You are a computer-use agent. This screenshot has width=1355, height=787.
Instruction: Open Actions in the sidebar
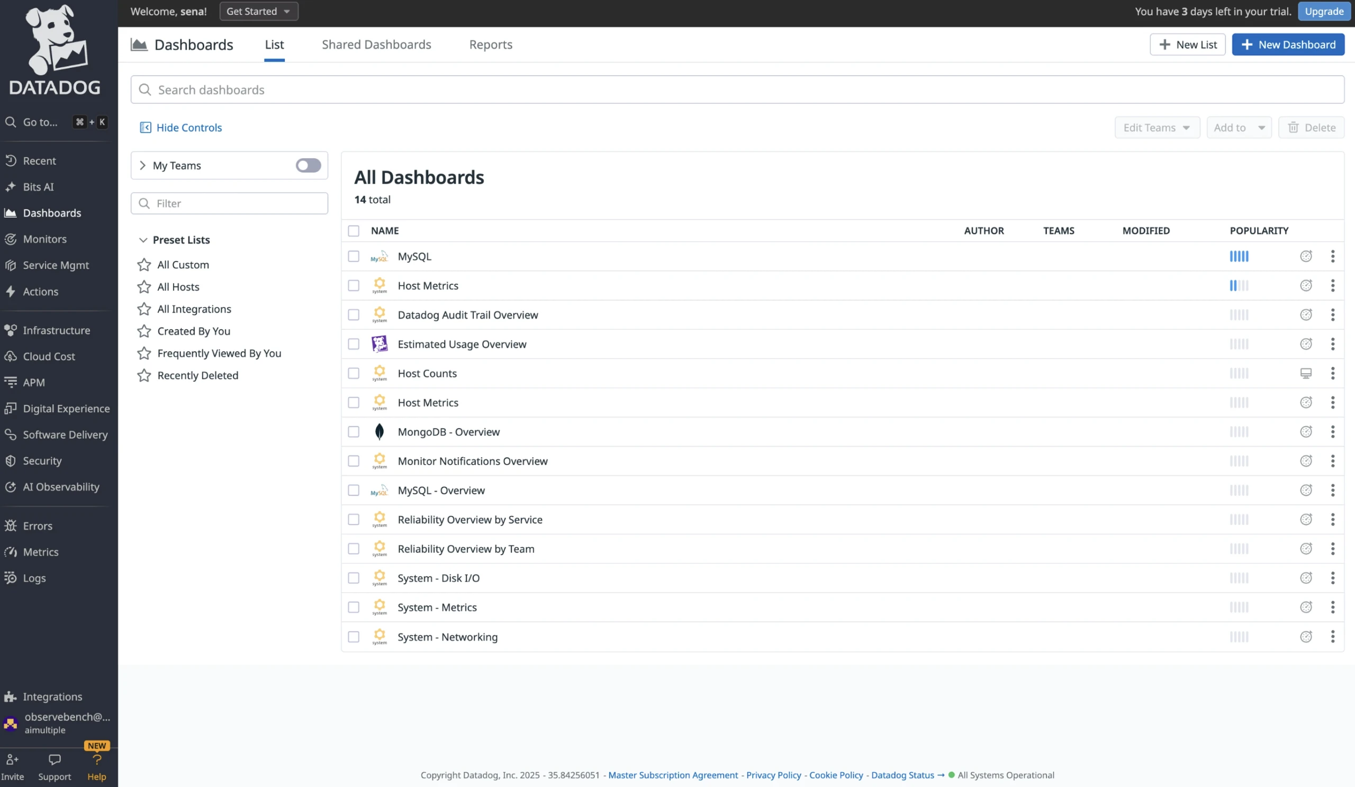coord(40,292)
